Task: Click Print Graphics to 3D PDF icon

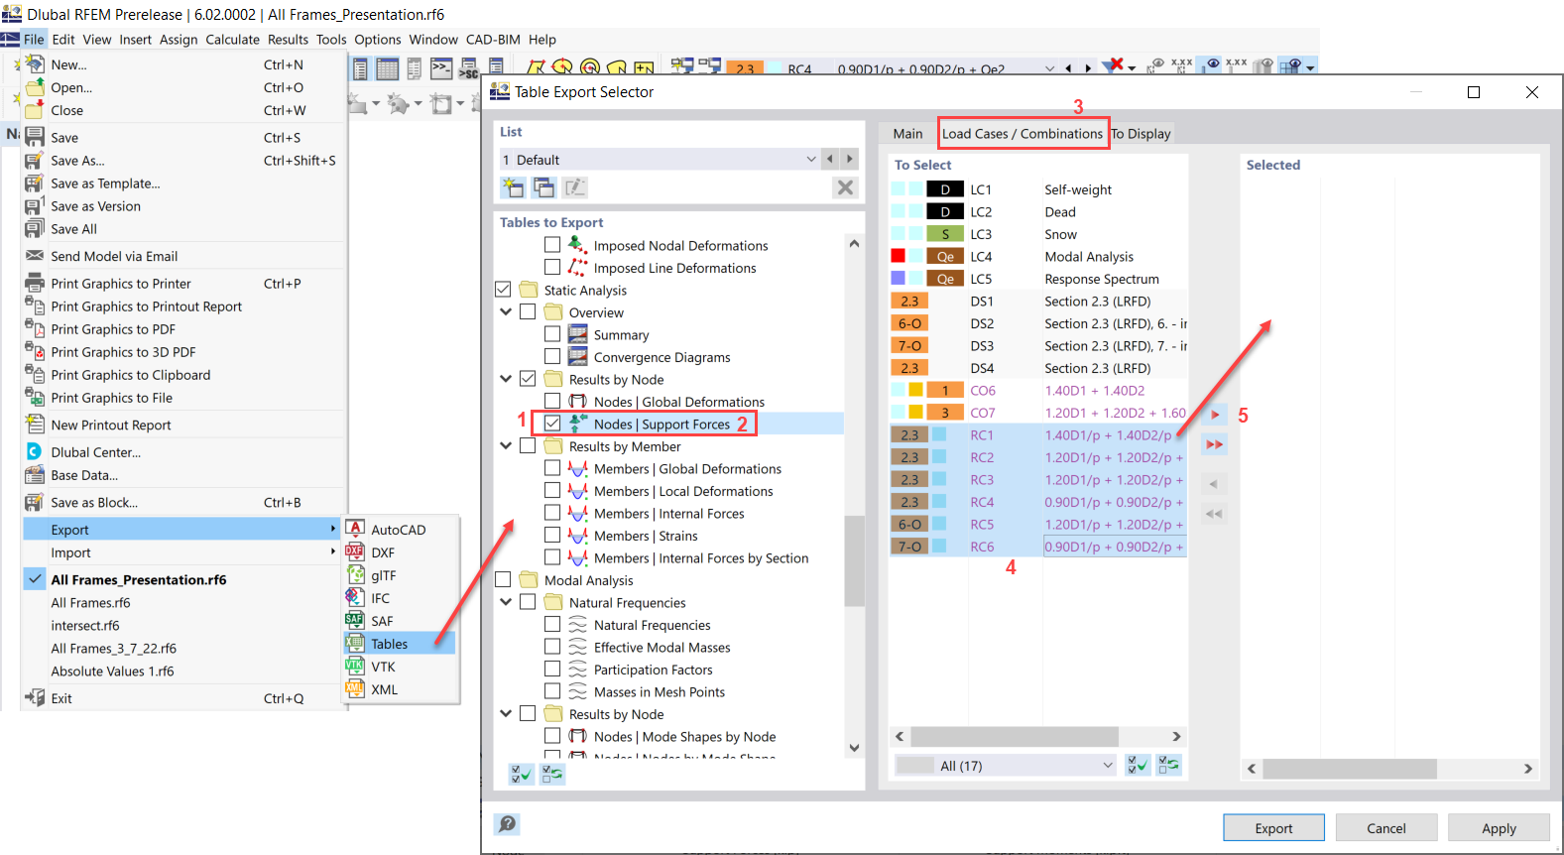Action: tap(34, 351)
